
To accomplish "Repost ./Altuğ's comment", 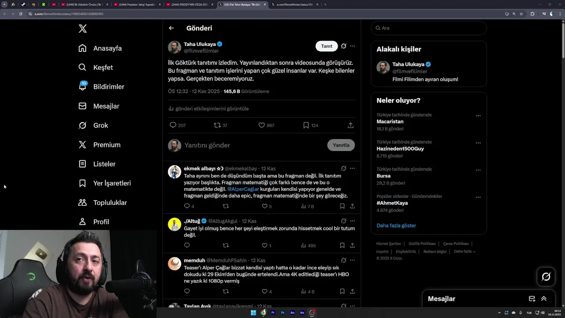I will (226, 246).
